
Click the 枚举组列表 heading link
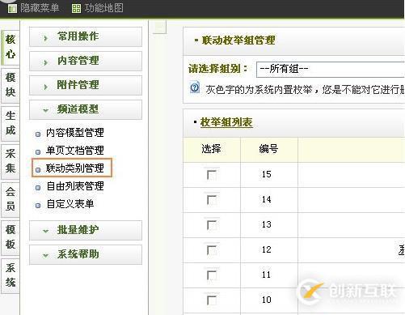point(226,122)
